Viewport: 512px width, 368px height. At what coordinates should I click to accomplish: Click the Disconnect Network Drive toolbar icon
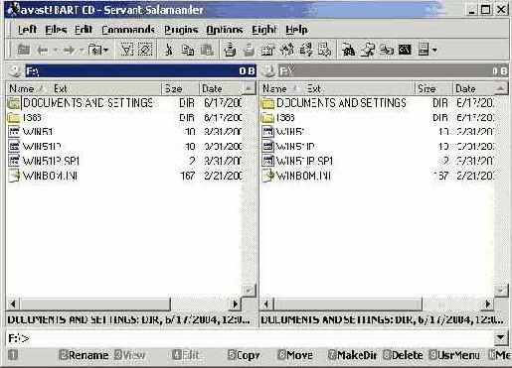(387, 51)
